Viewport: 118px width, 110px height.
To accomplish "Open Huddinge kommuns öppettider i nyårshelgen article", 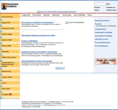I will 39,52.
